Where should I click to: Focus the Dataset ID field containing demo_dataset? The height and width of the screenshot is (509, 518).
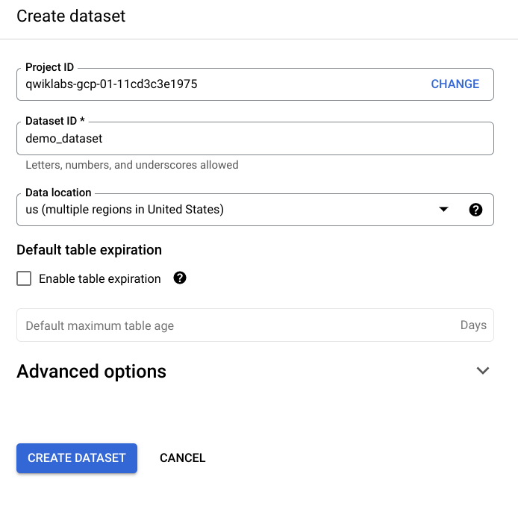(255, 138)
